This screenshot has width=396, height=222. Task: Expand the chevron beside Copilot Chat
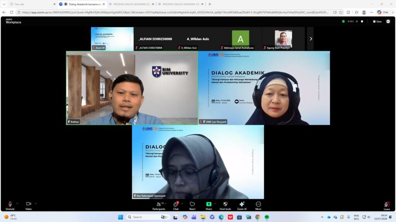click(393, 12)
